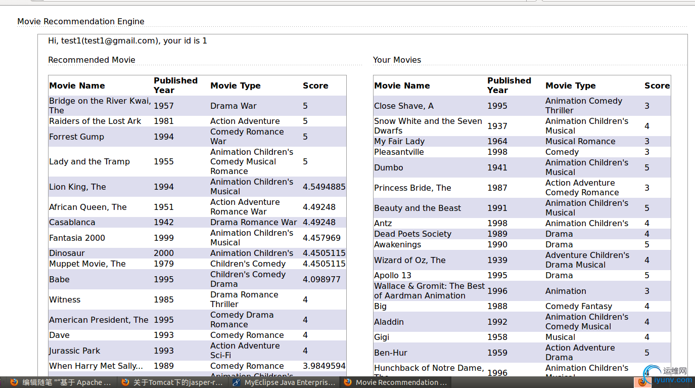This screenshot has height=388, width=695.
Task: Click Drama War movie type cell
Action: pyautogui.click(x=234, y=106)
